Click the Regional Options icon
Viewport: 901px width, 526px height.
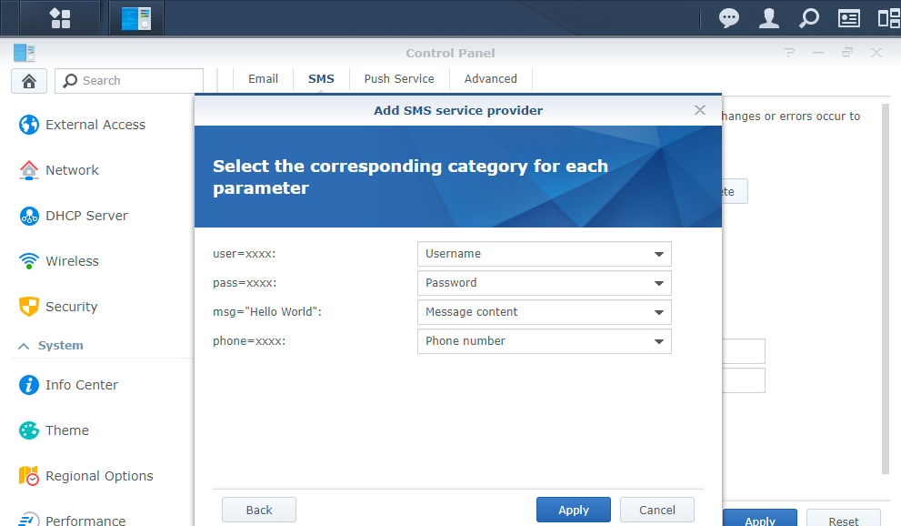point(29,475)
